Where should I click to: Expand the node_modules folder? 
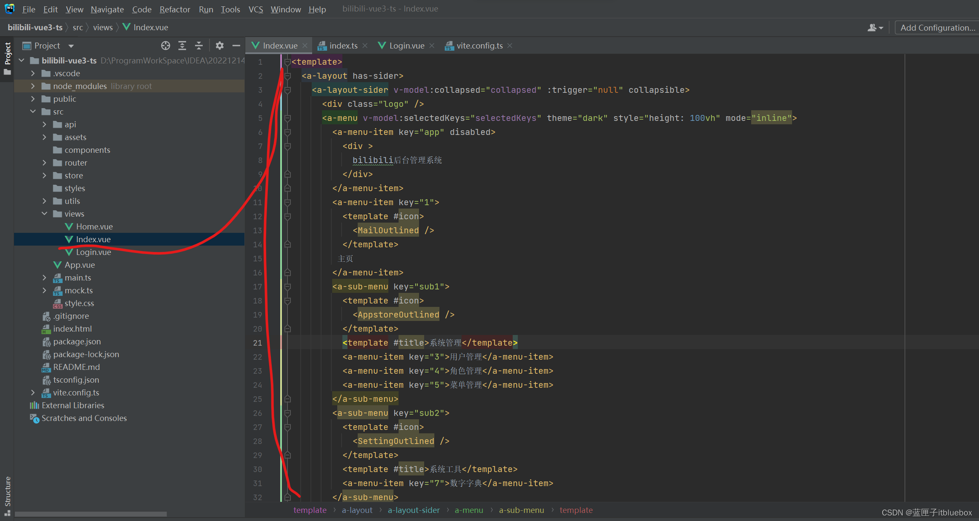click(x=33, y=86)
